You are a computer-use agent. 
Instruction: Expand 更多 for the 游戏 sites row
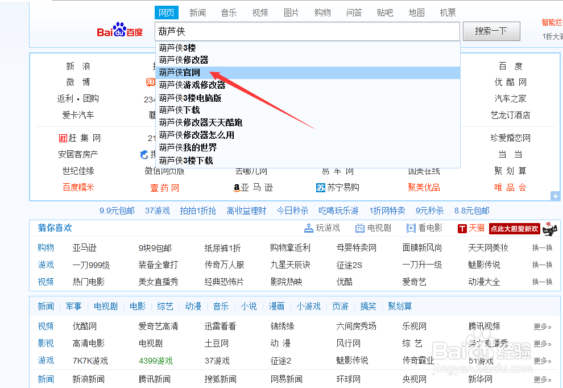(542, 361)
